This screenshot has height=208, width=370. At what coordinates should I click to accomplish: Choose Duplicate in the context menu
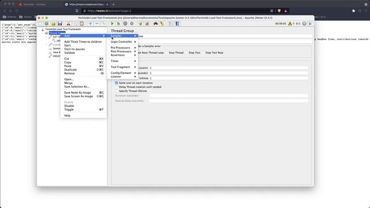(x=83, y=70)
